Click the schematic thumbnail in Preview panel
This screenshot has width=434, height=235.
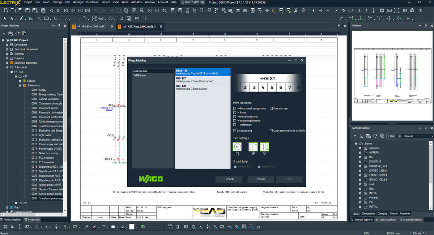392,75
